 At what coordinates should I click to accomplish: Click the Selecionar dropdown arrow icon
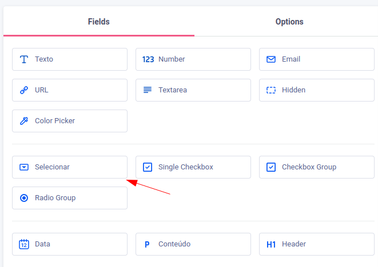click(24, 167)
